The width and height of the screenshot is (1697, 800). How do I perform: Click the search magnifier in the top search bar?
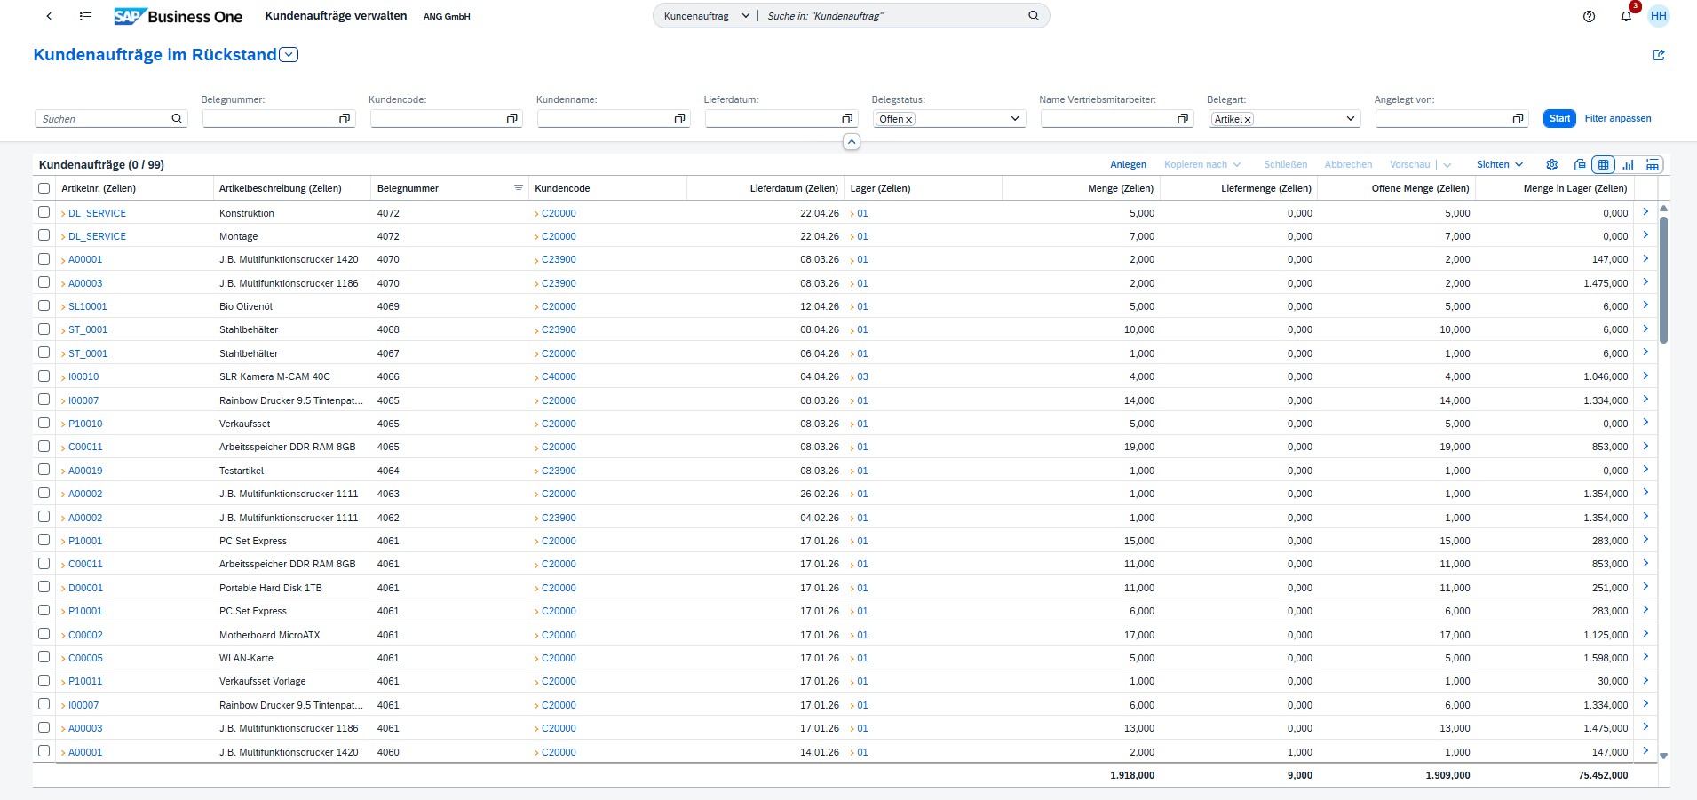[x=1034, y=16]
